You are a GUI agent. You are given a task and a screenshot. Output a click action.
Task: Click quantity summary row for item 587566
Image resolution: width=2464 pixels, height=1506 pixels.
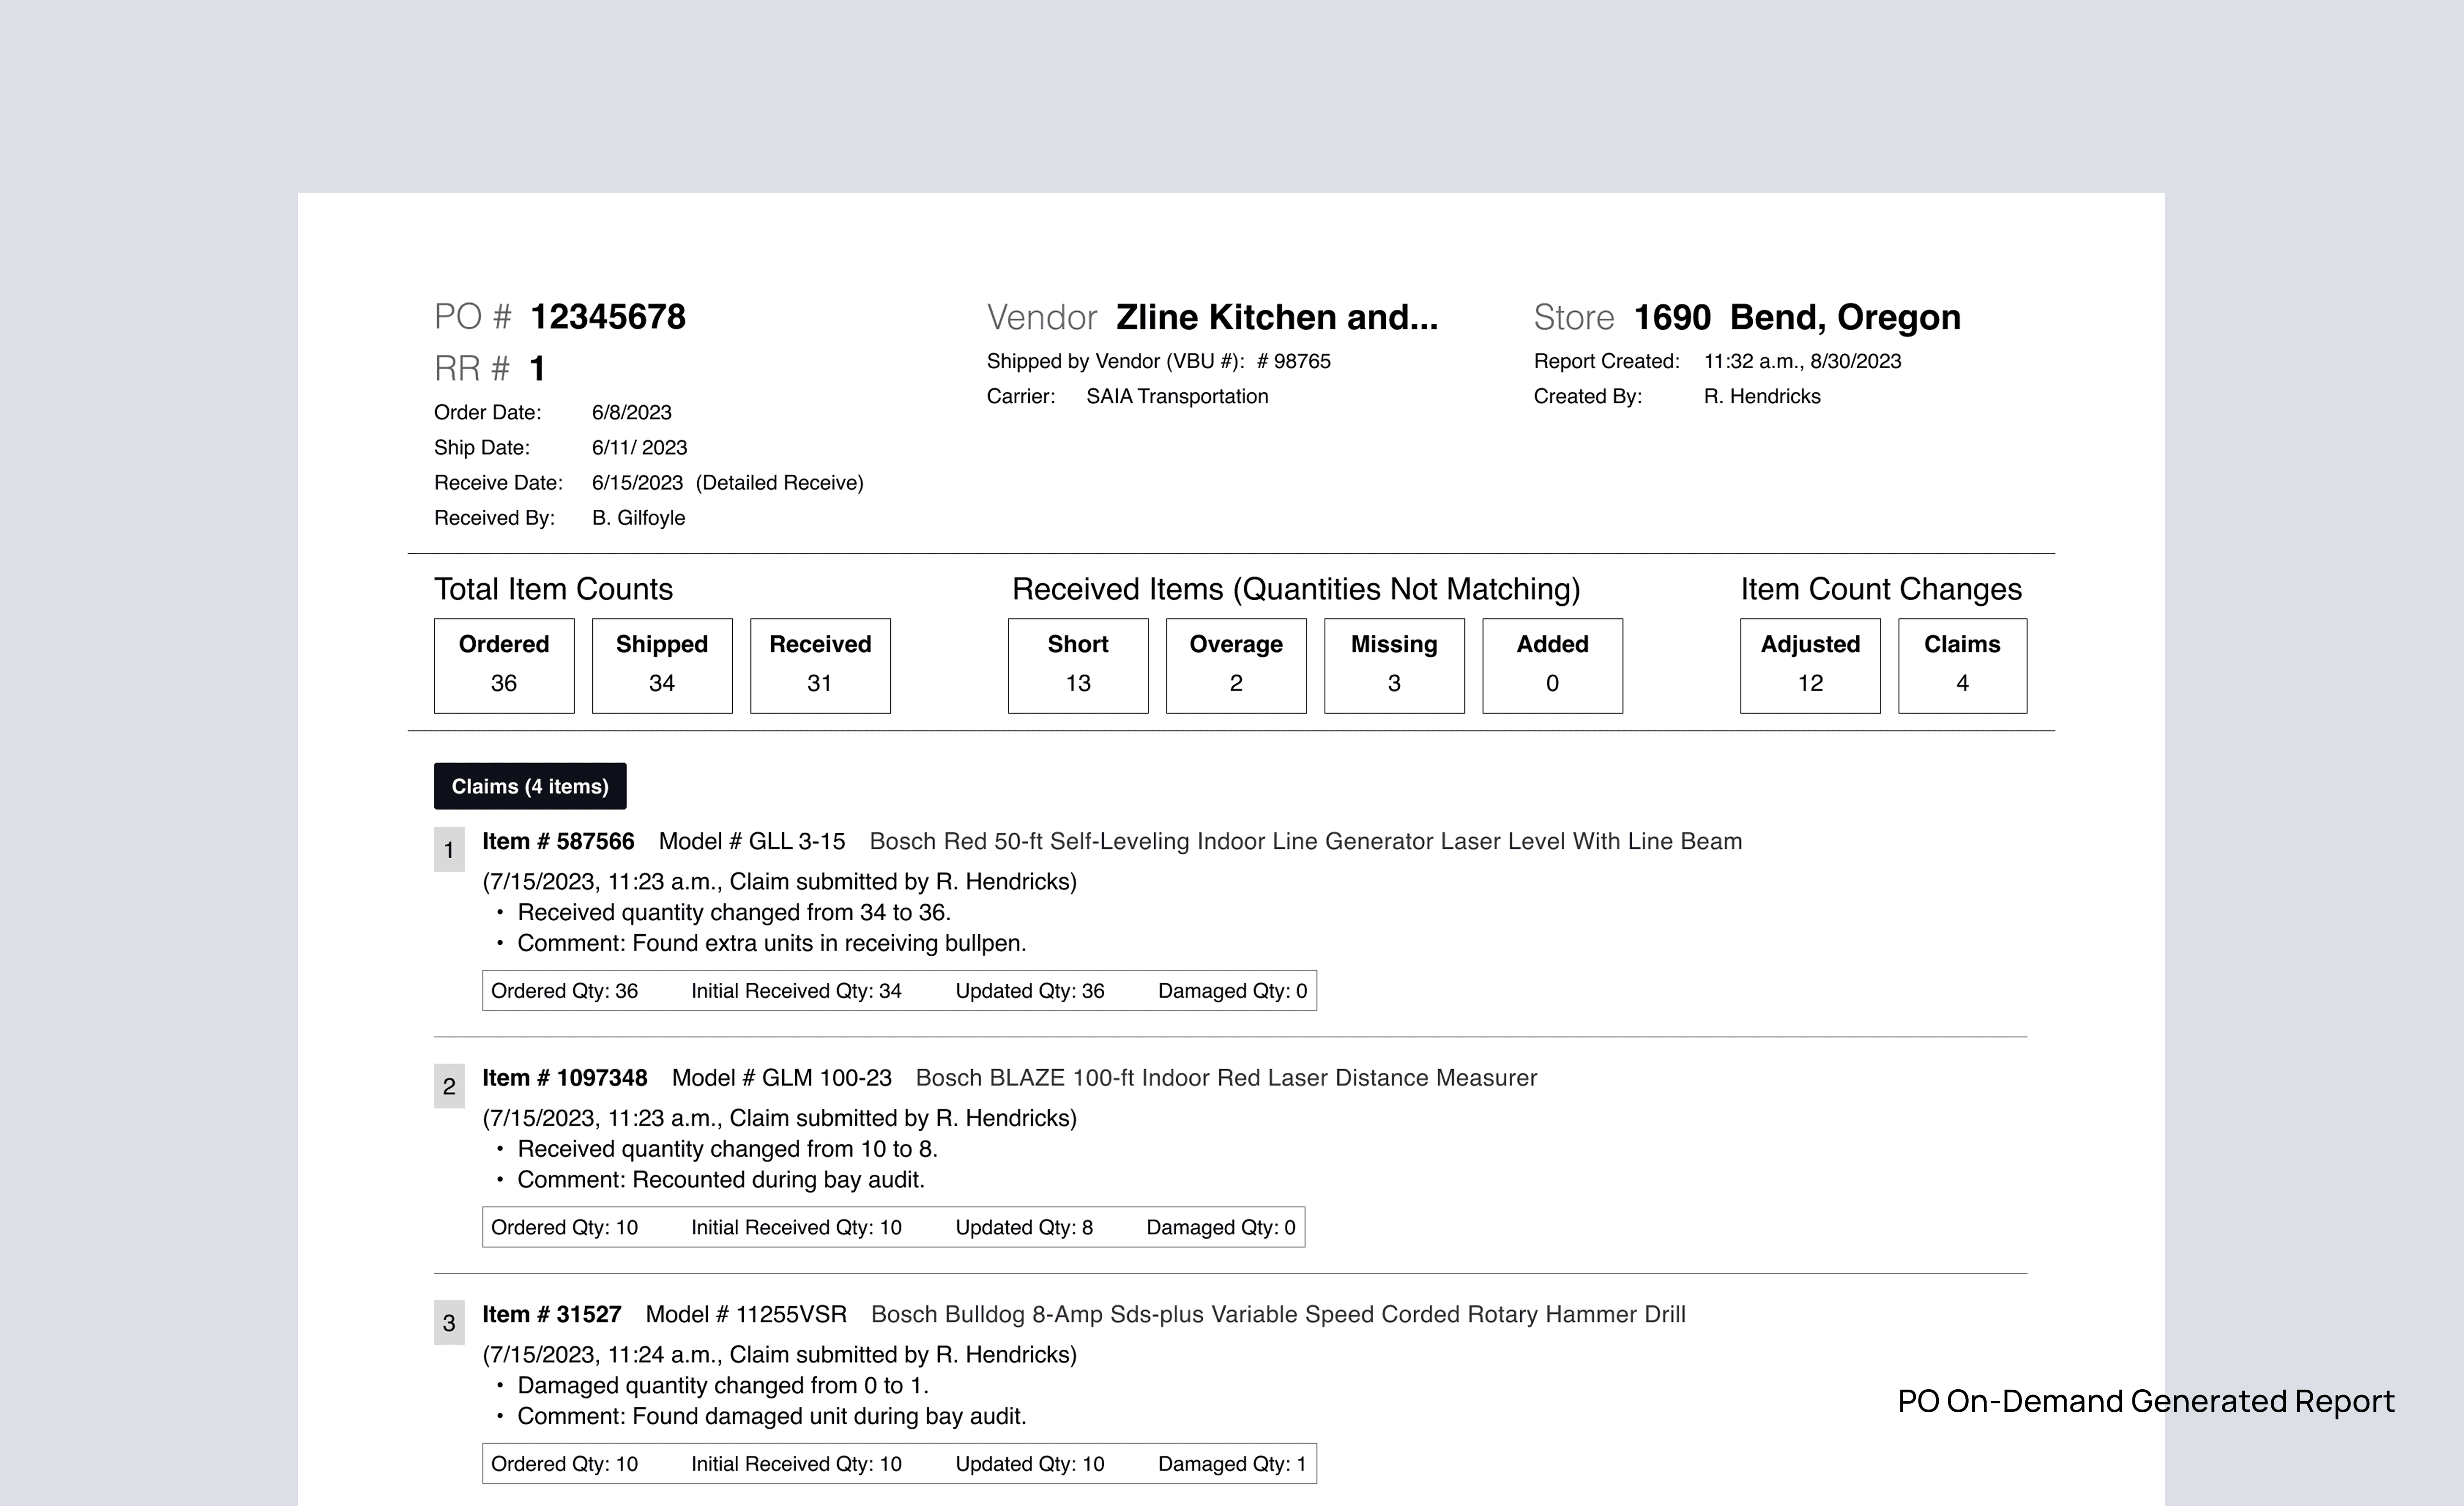point(898,991)
